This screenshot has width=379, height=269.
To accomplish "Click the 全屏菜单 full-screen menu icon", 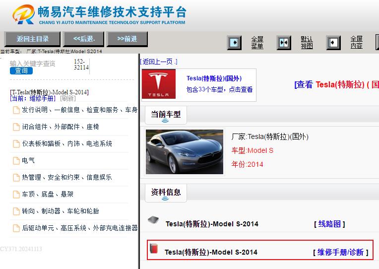I will (x=234, y=43).
